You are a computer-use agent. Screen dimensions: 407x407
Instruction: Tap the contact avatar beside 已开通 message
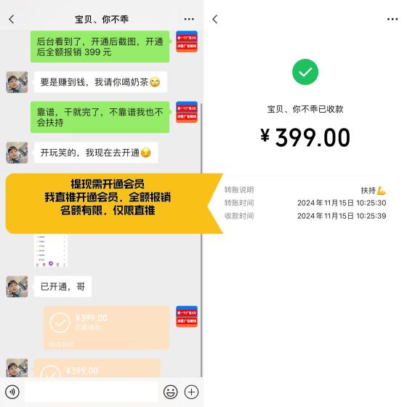[x=17, y=286]
